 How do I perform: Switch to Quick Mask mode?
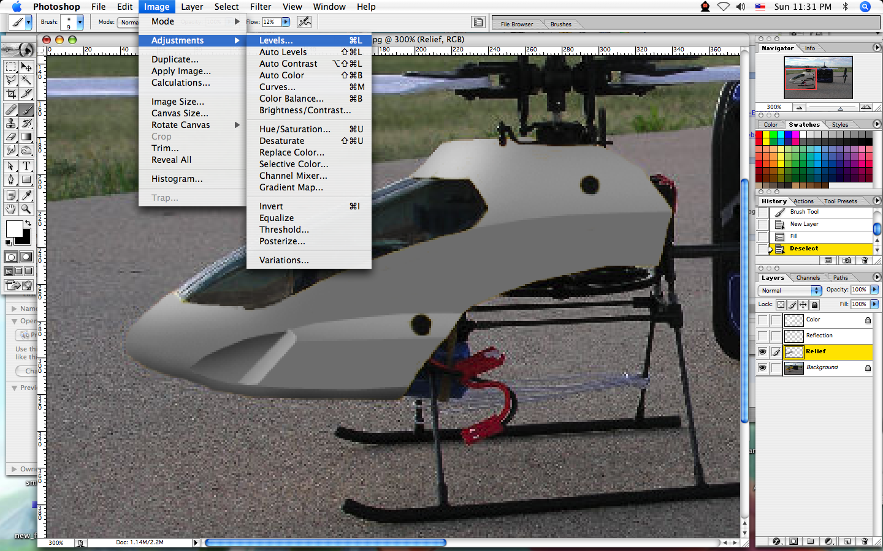(x=26, y=257)
